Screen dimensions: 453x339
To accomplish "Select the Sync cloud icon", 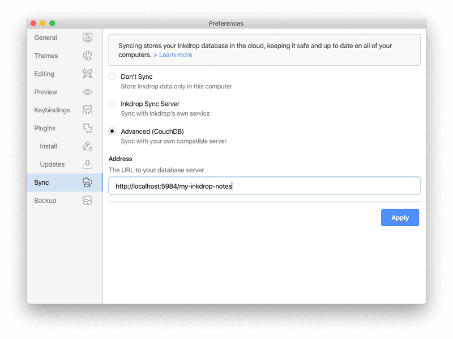I will point(87,183).
